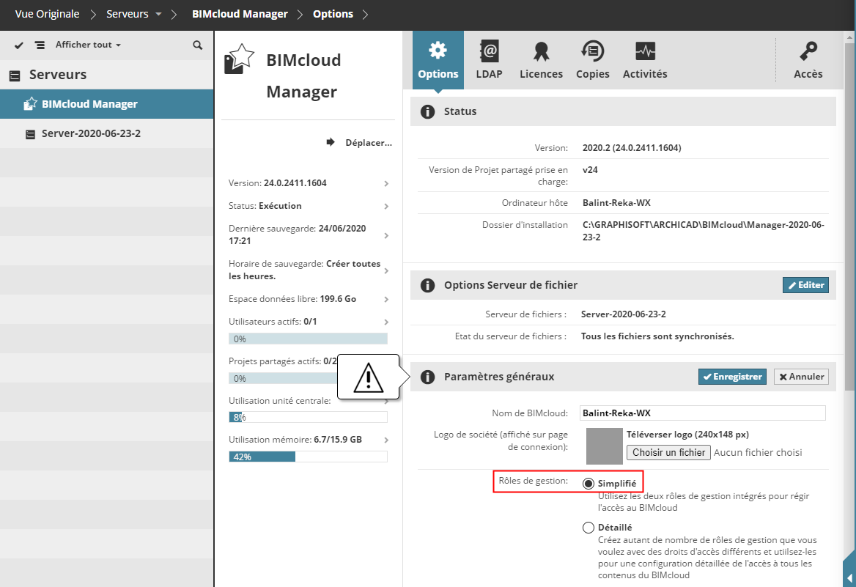This screenshot has height=587, width=856.
Task: Go to Vue Originale breadcrumb
Action: click(48, 14)
